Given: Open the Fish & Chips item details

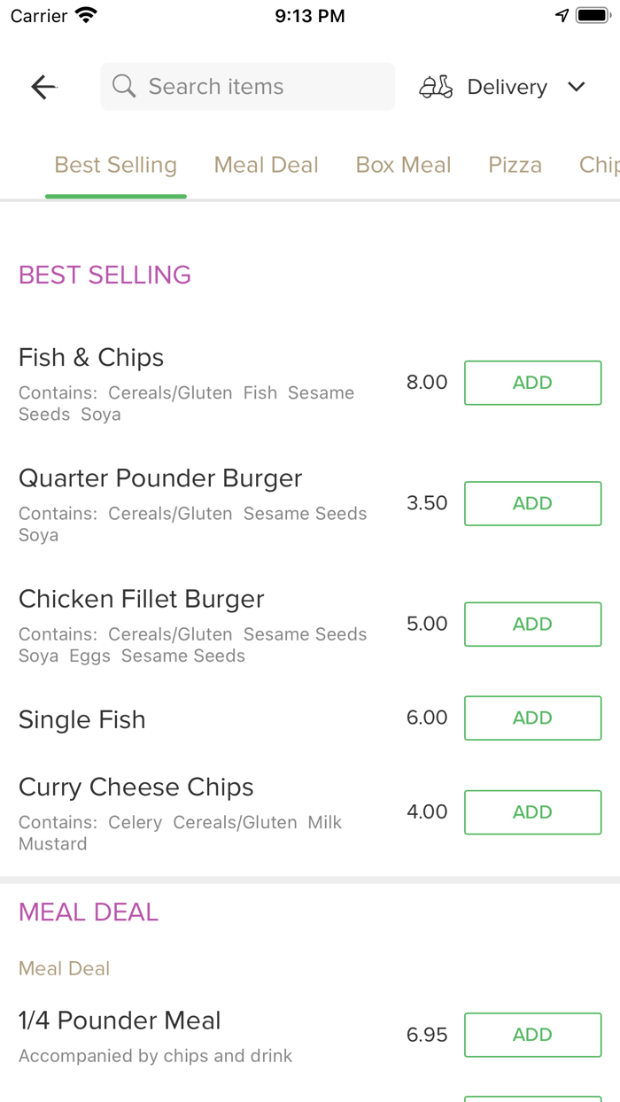Looking at the screenshot, I should pos(90,357).
